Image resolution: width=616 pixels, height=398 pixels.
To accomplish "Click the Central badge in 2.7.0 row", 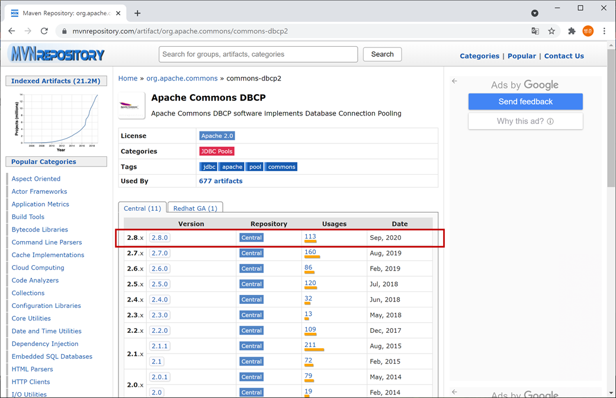I will [251, 253].
